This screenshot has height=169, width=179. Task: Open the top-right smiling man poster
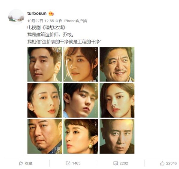[x=117, y=64]
